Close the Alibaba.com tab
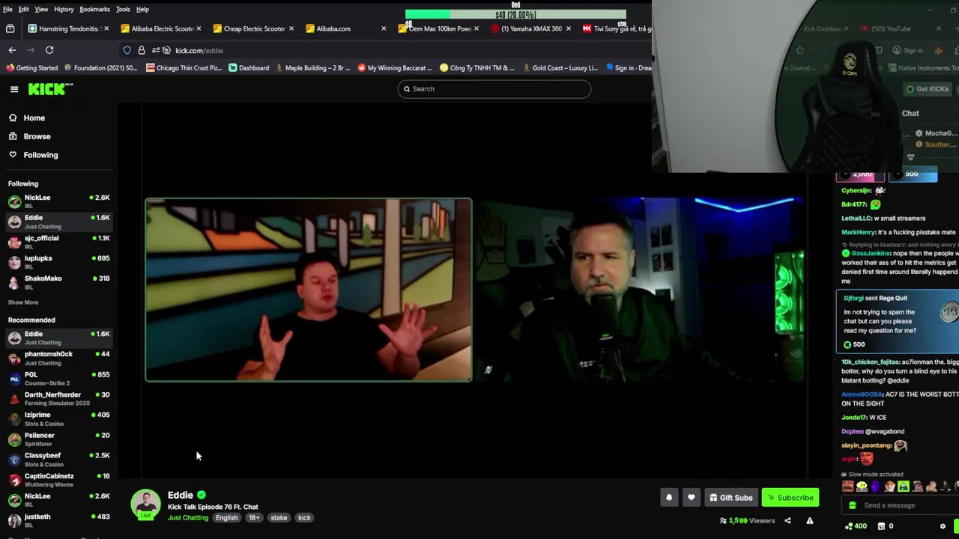The height and width of the screenshot is (539, 959). pos(384,28)
